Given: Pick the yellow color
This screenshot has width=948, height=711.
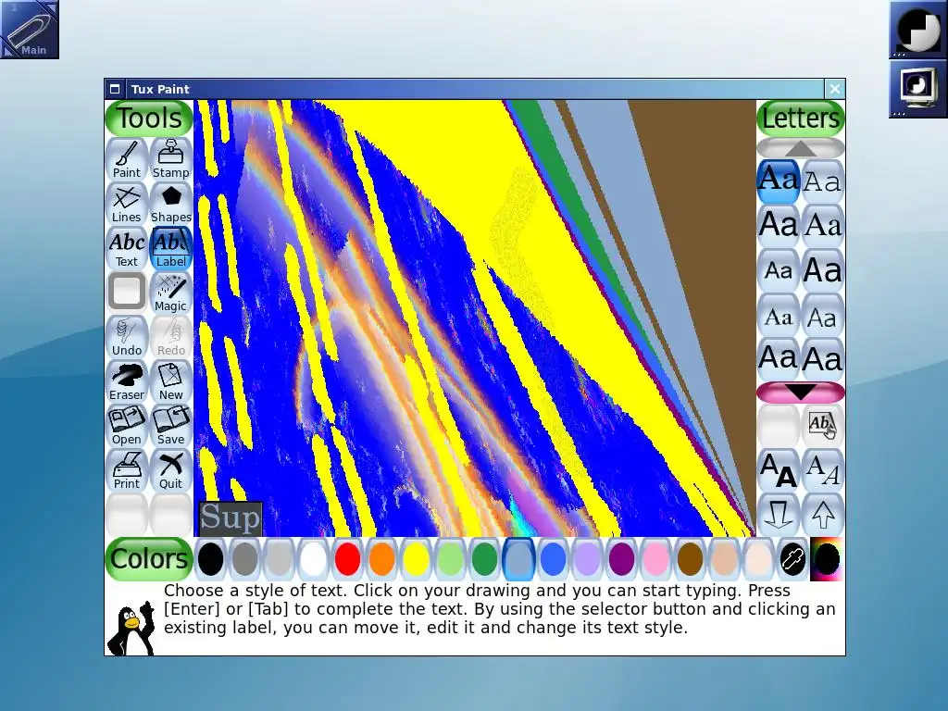Looking at the screenshot, I should pos(416,558).
